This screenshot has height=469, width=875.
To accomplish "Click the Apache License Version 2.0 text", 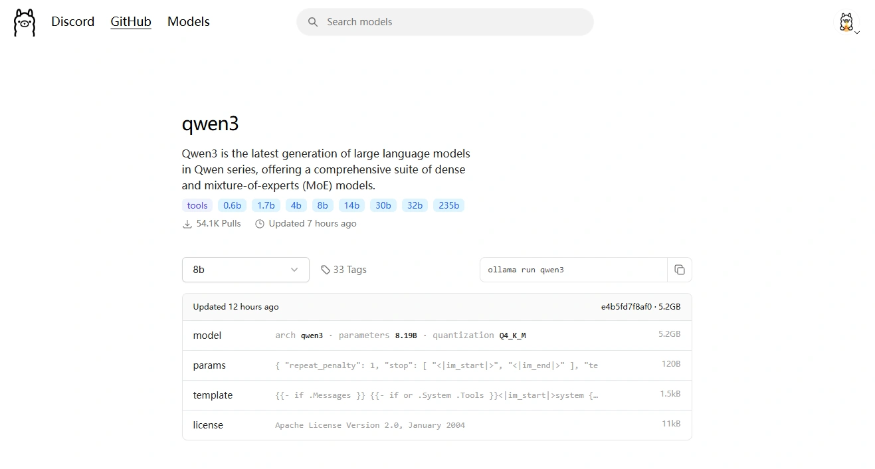I will (x=370, y=425).
